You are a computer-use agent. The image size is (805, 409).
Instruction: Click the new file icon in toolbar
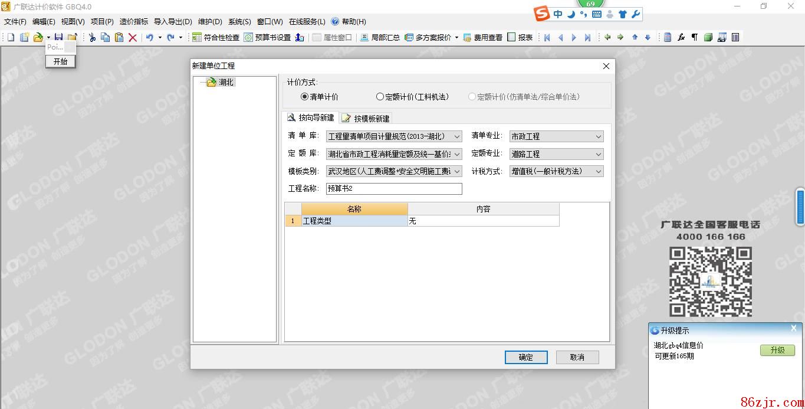tap(11, 37)
